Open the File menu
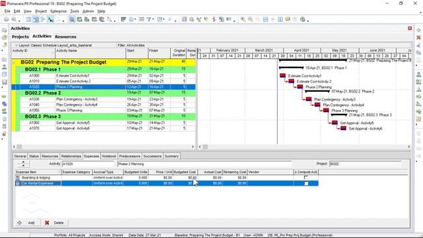The width and height of the screenshot is (423, 238). [x=7, y=11]
